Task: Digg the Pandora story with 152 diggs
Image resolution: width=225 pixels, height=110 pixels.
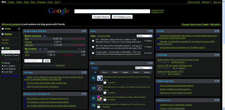Action: tap(94, 105)
